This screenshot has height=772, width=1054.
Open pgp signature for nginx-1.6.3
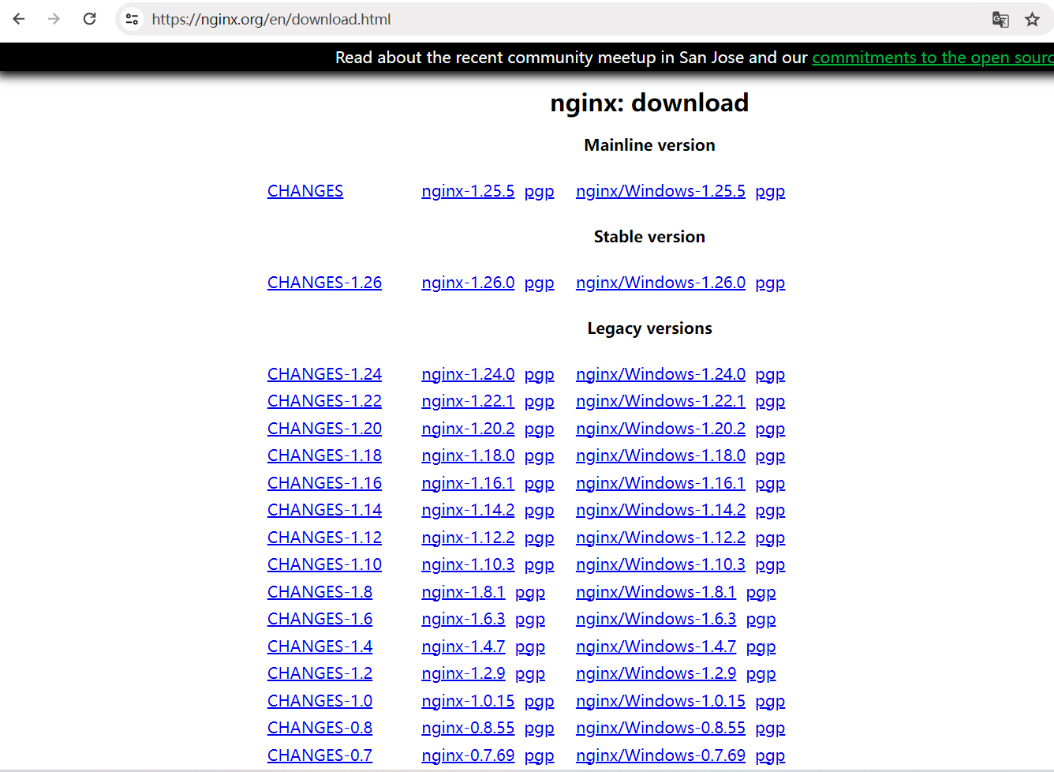[530, 620]
